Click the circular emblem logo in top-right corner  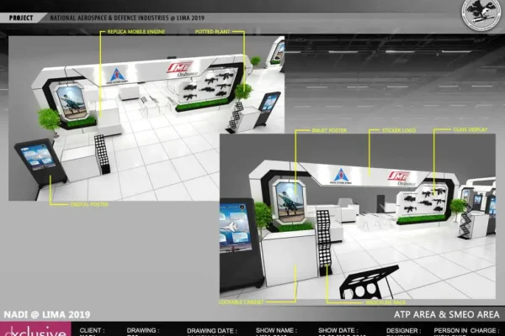476,17
